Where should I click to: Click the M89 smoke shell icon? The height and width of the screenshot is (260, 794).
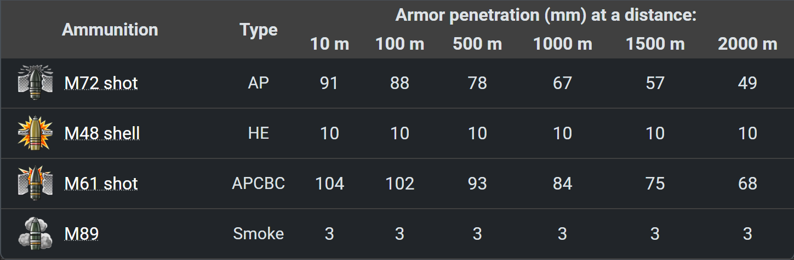click(x=36, y=234)
